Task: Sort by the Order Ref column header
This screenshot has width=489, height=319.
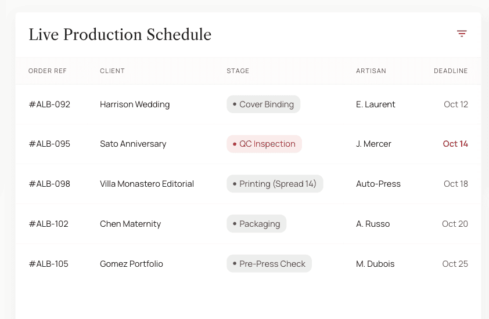Action: pyautogui.click(x=48, y=71)
